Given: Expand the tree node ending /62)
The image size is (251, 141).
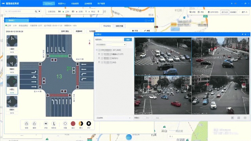Looking at the screenshot, I should coord(99,62).
